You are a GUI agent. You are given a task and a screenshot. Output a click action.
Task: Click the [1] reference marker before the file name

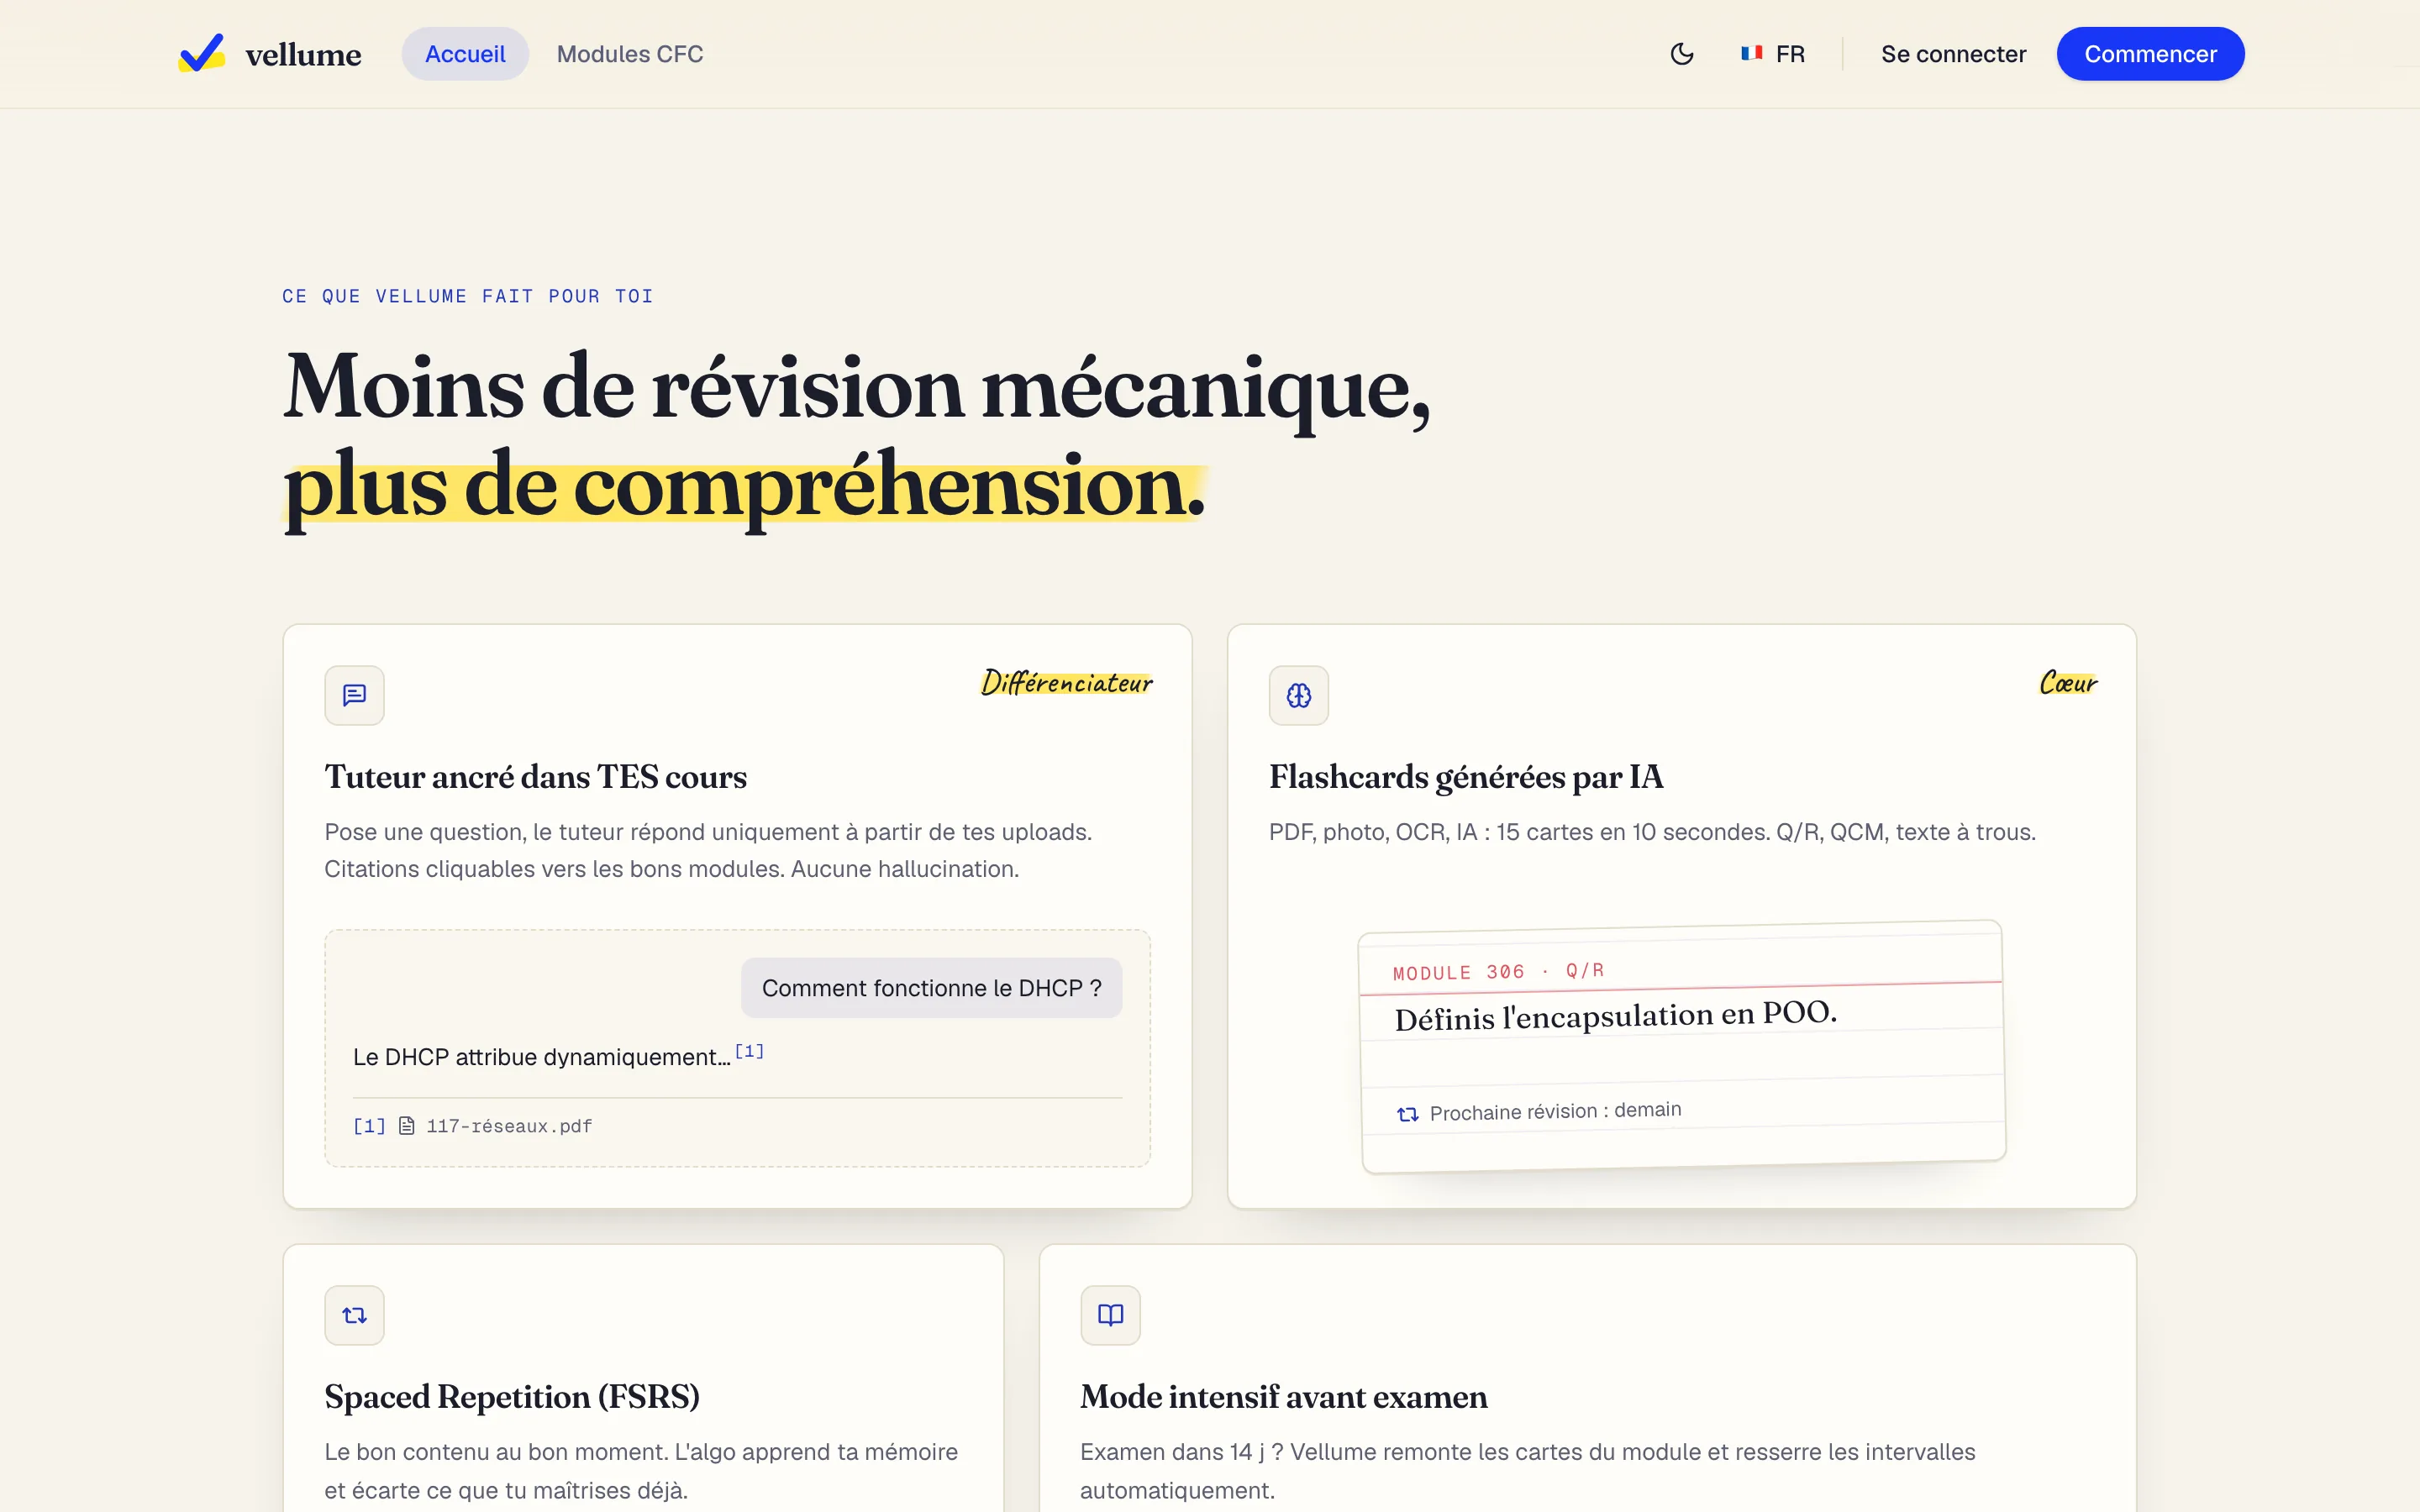(x=369, y=1126)
